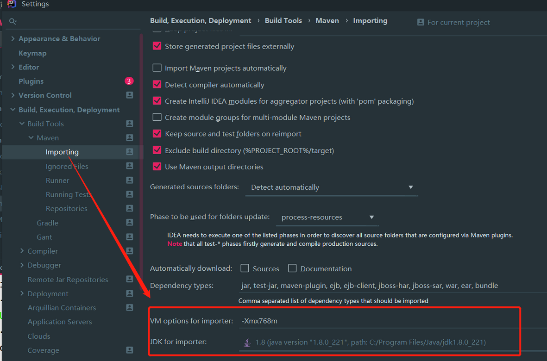The image size is (547, 361).
Task: Toggle Keep source and test folders on reimport
Action: tap(157, 133)
